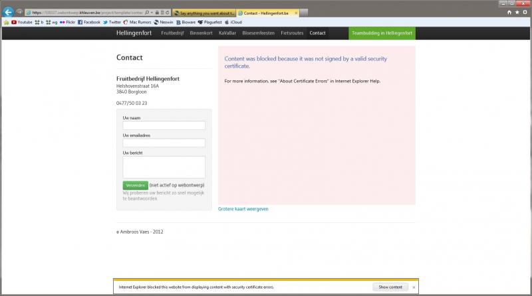Click the 'About Certificate Errors' information line
Viewport: 532px width, 296px height.
coord(303,81)
